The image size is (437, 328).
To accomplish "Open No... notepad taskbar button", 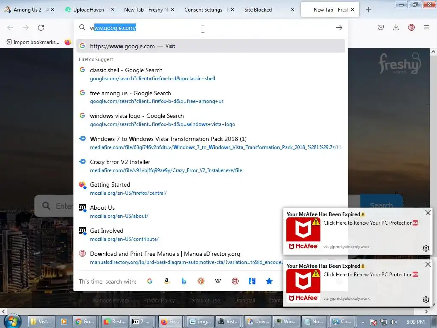I will (x=314, y=322).
